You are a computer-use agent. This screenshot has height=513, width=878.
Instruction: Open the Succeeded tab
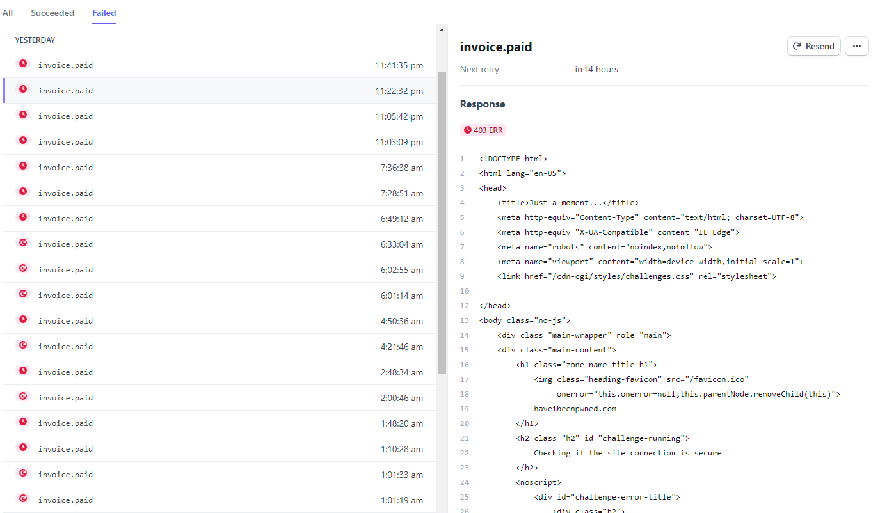(x=52, y=13)
